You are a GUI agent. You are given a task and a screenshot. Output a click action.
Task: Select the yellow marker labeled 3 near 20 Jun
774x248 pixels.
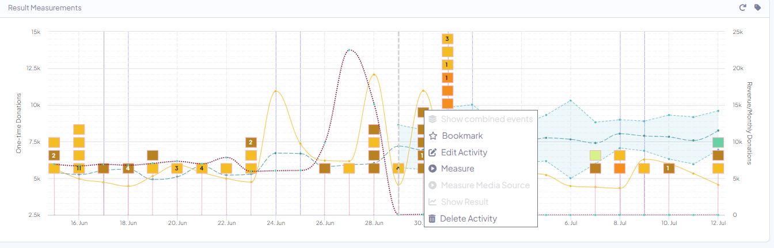tap(177, 168)
